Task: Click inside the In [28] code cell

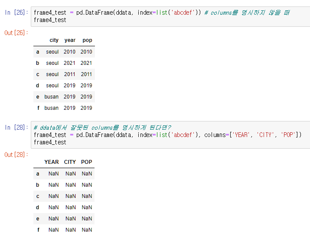Action: coord(170,135)
